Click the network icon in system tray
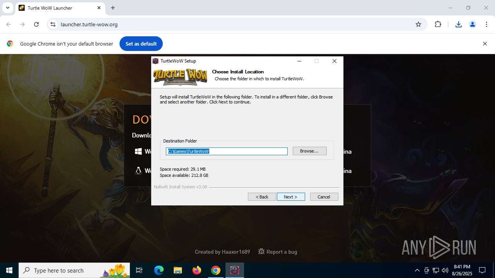This screenshot has width=495, height=278. pyautogui.click(x=436, y=270)
